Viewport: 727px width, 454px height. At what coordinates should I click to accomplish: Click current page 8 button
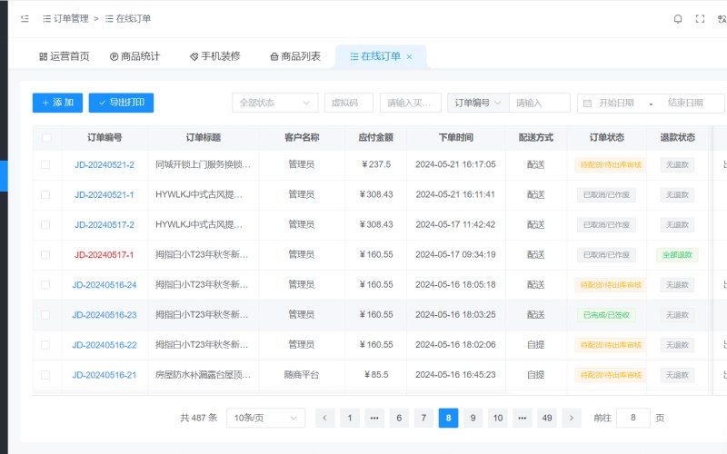[x=448, y=418]
